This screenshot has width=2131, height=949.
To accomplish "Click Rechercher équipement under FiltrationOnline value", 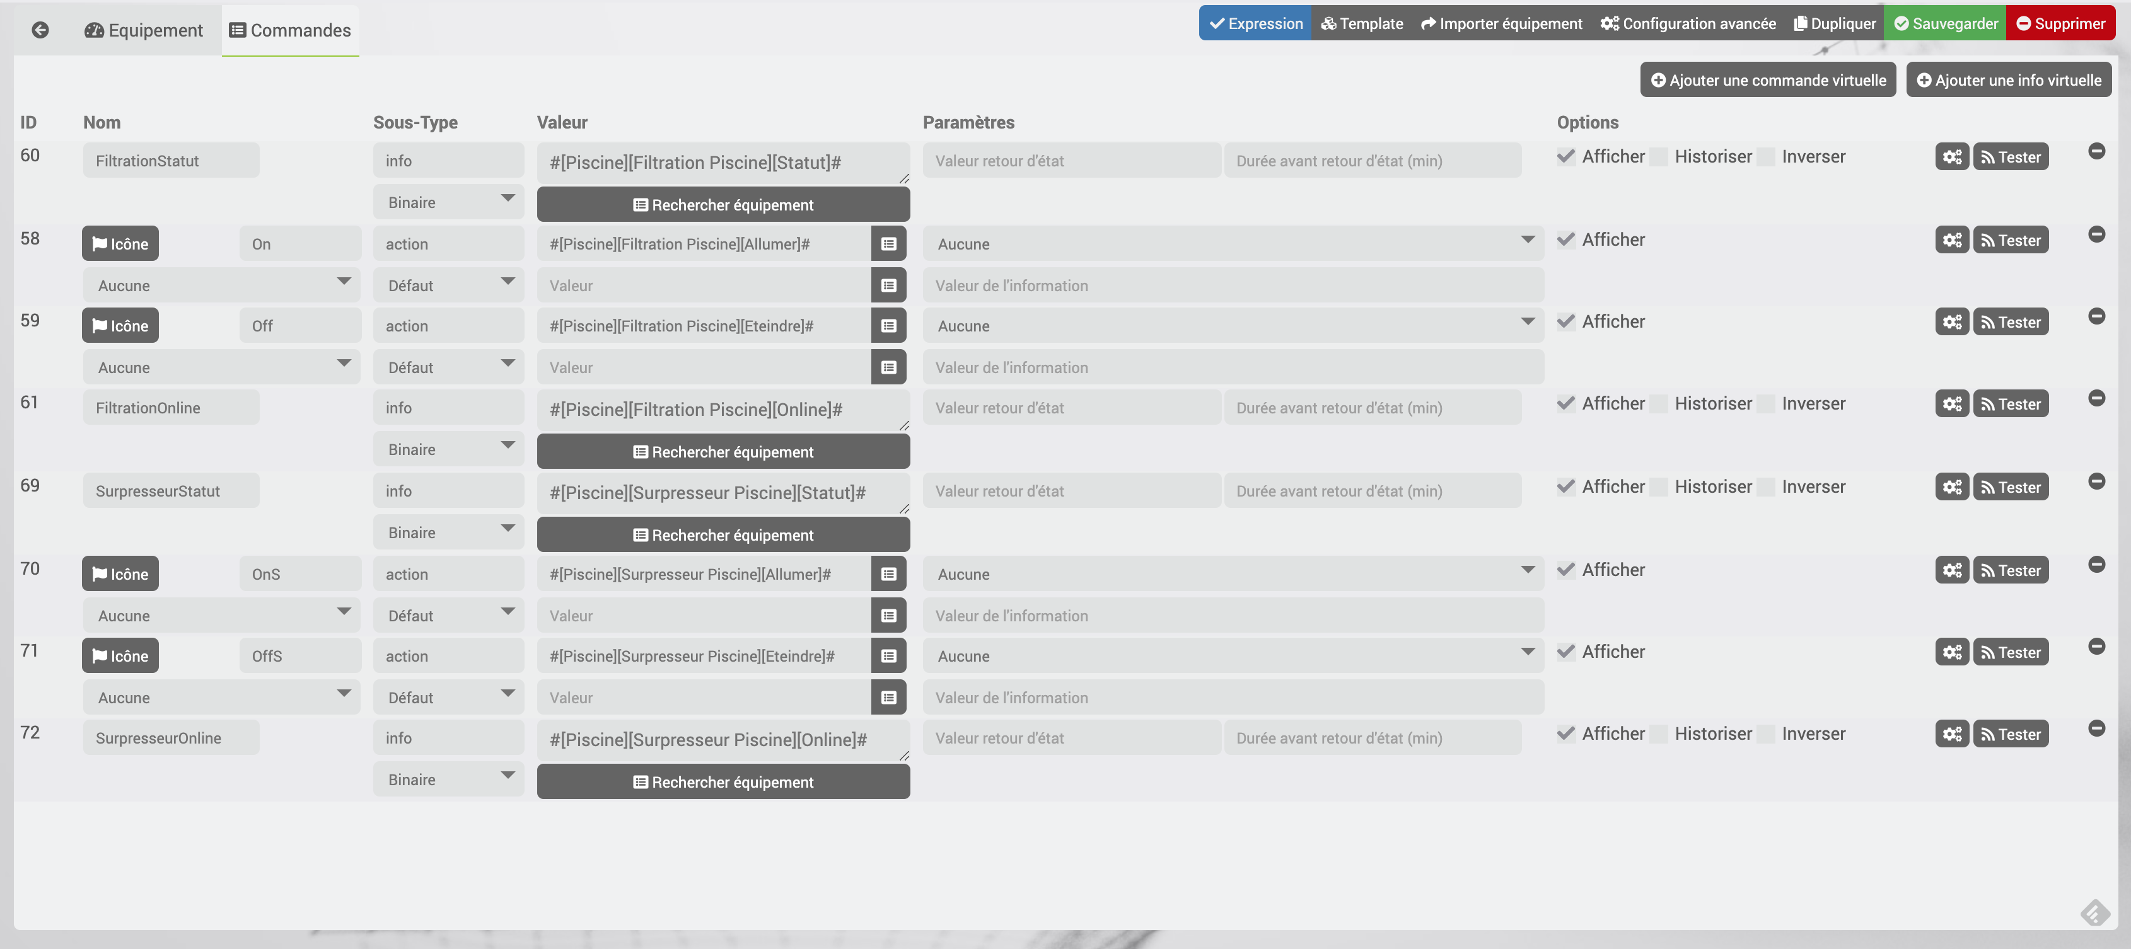I will click(x=723, y=452).
